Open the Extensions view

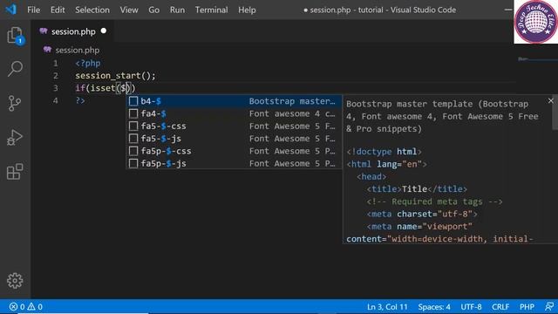(x=15, y=172)
